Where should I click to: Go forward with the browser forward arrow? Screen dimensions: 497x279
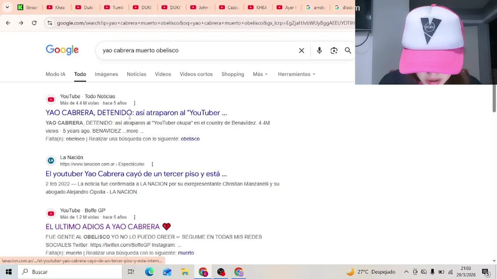(x=21, y=23)
